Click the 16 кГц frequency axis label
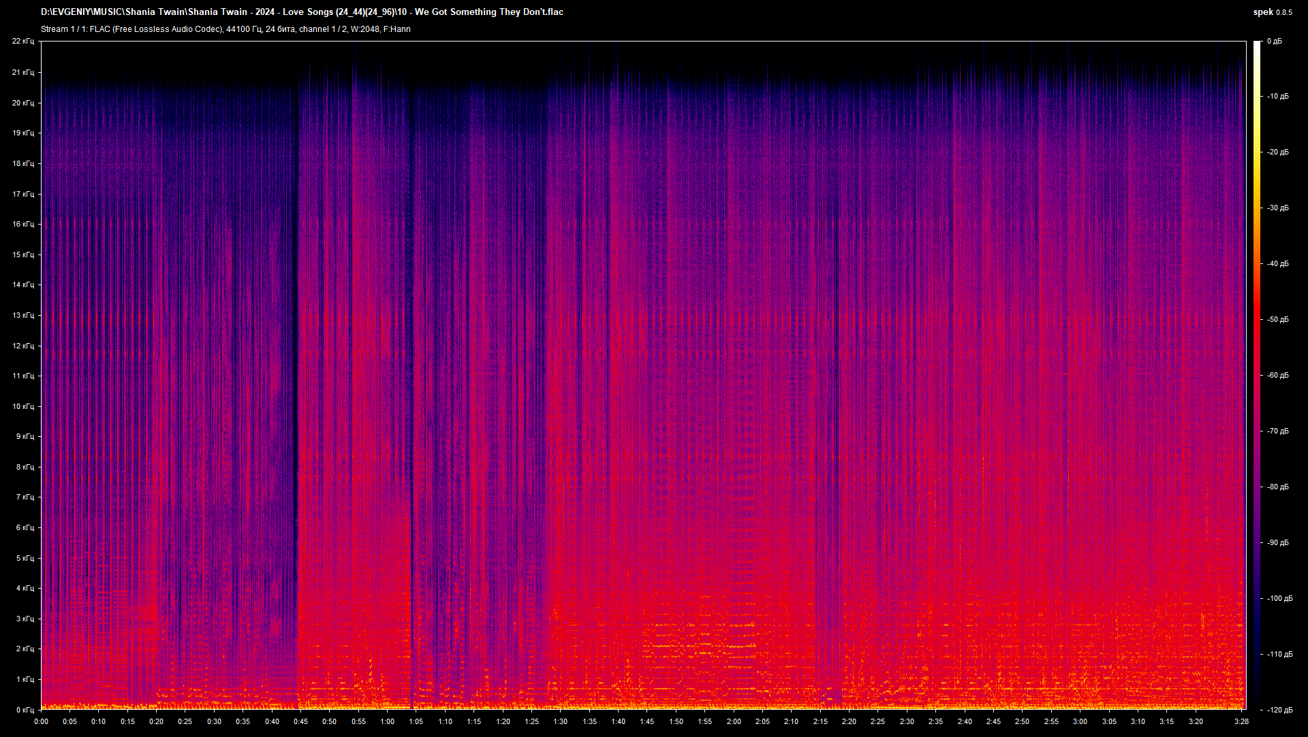Screen dimensions: 1308x737 tap(22, 224)
